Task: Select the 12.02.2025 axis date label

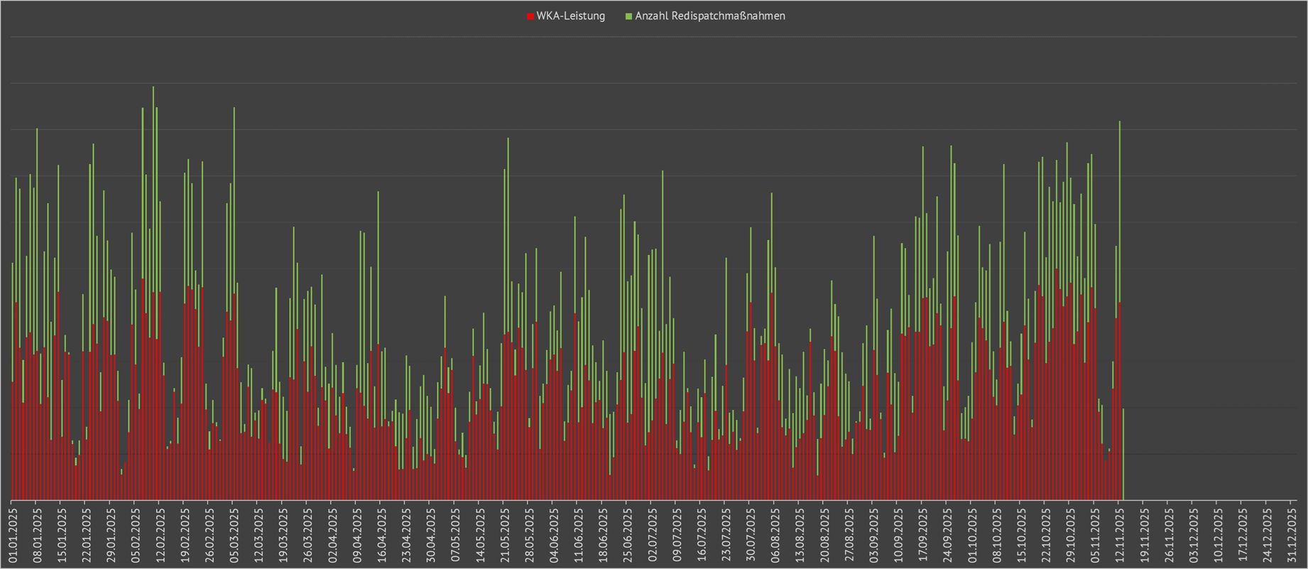Action: tap(159, 533)
